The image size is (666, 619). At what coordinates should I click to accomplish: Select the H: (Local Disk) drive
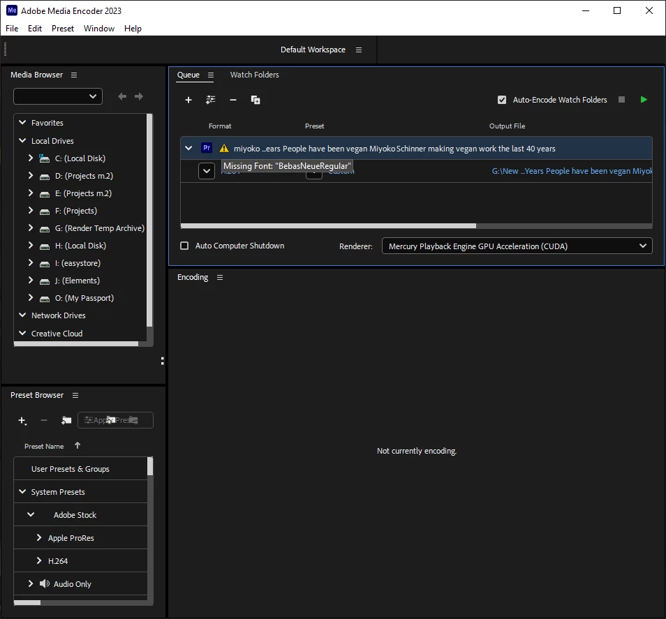81,246
